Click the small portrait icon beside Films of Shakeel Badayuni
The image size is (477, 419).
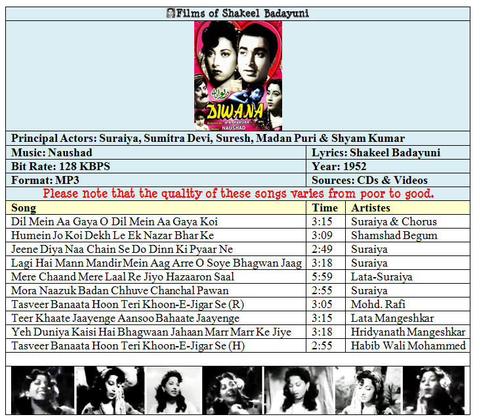[x=171, y=13]
